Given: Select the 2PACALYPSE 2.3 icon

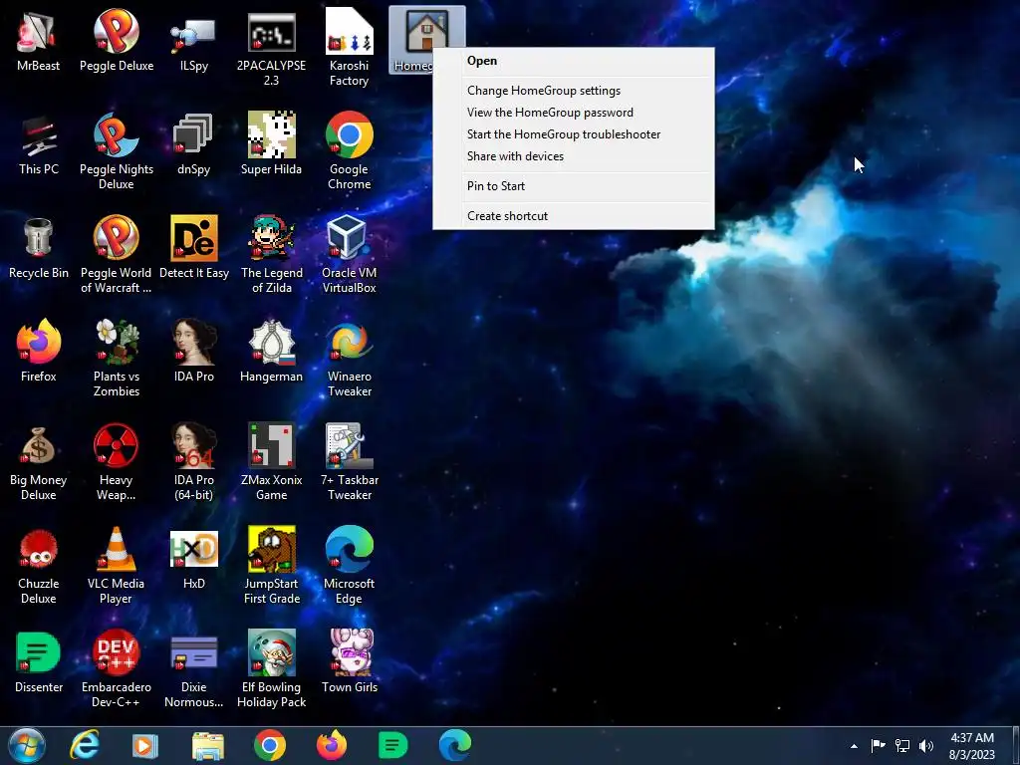Looking at the screenshot, I should (x=271, y=48).
